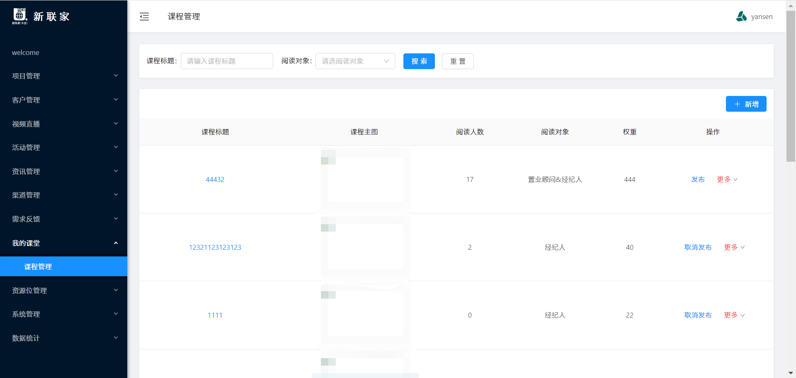This screenshot has height=378, width=796.
Task: Click the 阅读人数 column header
Action: coord(470,132)
